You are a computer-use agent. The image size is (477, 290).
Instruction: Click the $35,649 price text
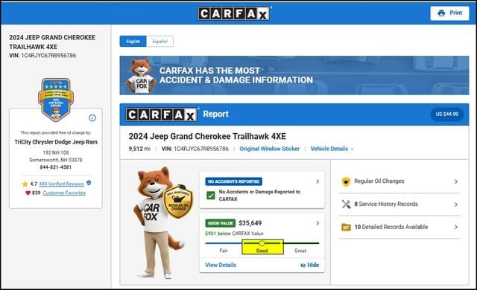tap(250, 223)
